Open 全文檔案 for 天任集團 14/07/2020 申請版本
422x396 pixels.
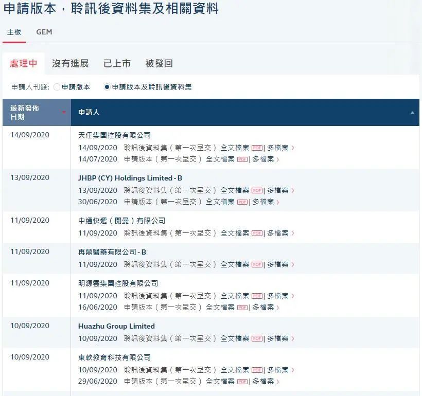click(x=220, y=159)
